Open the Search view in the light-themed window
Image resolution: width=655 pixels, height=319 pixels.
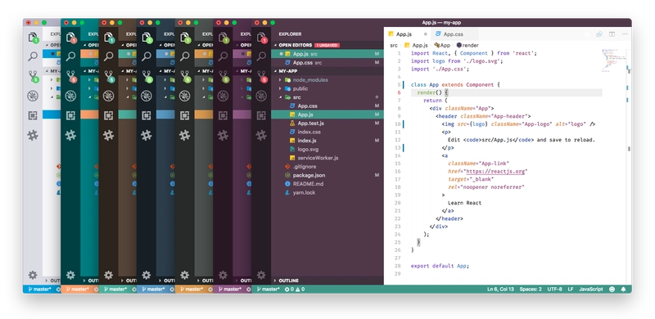coord(33,56)
